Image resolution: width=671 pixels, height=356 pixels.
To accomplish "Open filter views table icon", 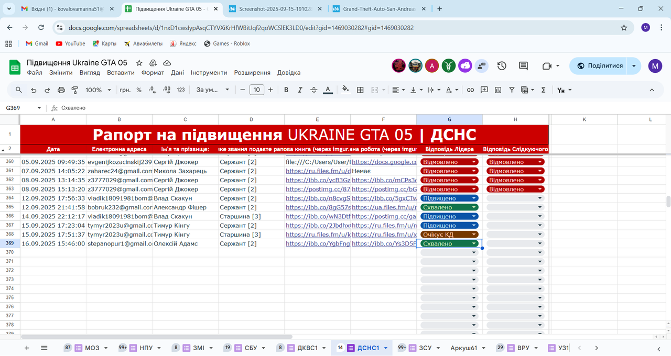I will (x=527, y=90).
